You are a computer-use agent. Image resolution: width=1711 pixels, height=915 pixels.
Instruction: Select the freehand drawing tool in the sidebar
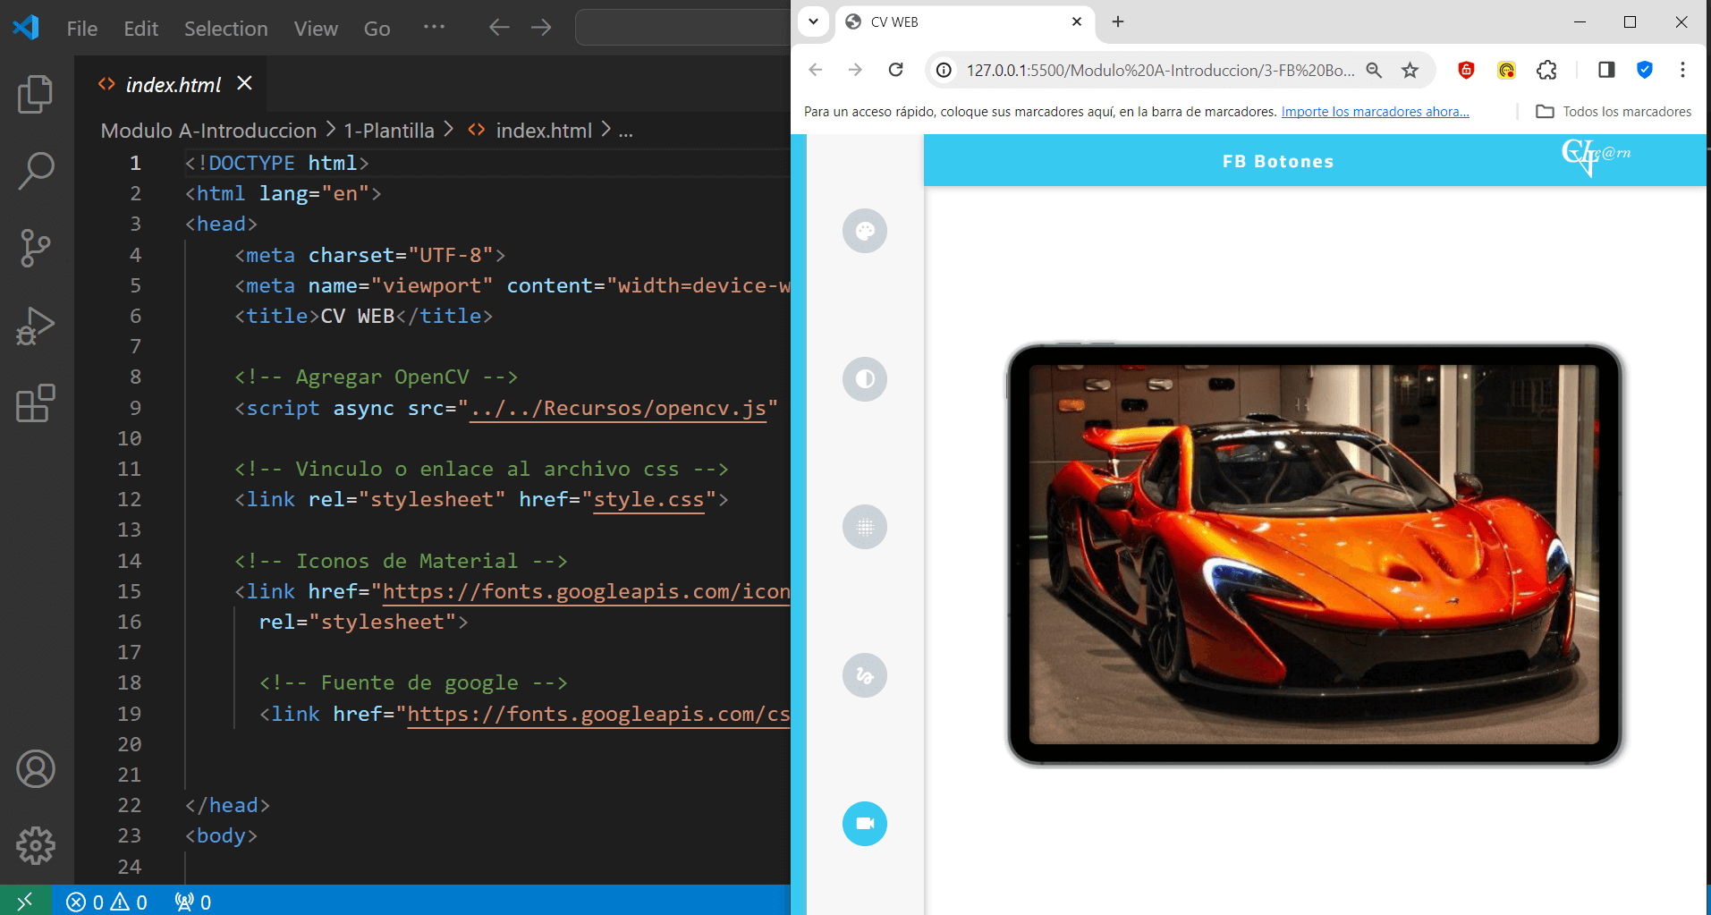tap(864, 675)
